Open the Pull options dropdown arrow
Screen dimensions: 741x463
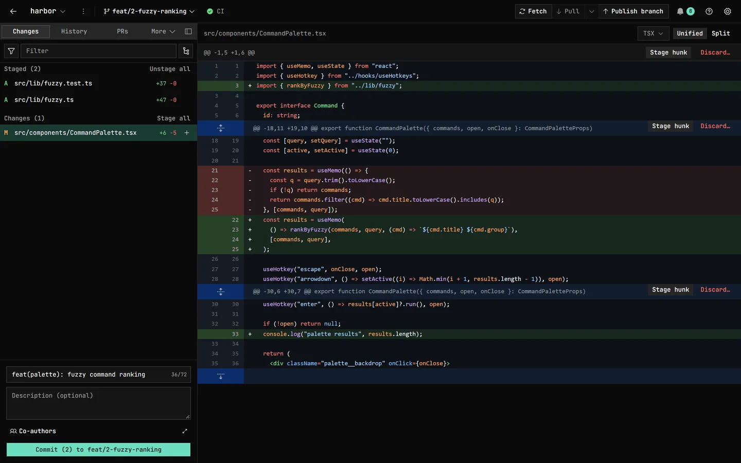[x=592, y=11]
